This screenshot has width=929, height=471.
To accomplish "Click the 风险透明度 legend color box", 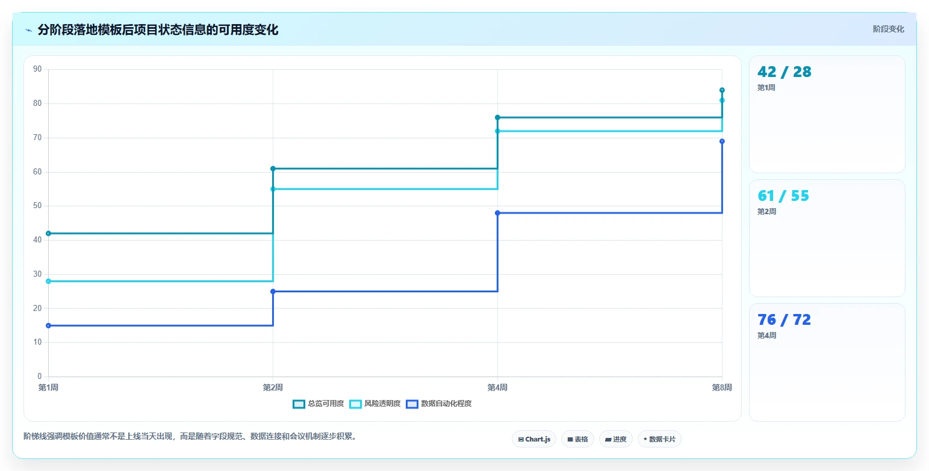I will click(356, 404).
